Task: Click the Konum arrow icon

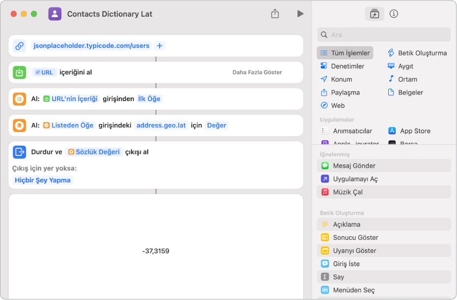Action: pos(324,79)
